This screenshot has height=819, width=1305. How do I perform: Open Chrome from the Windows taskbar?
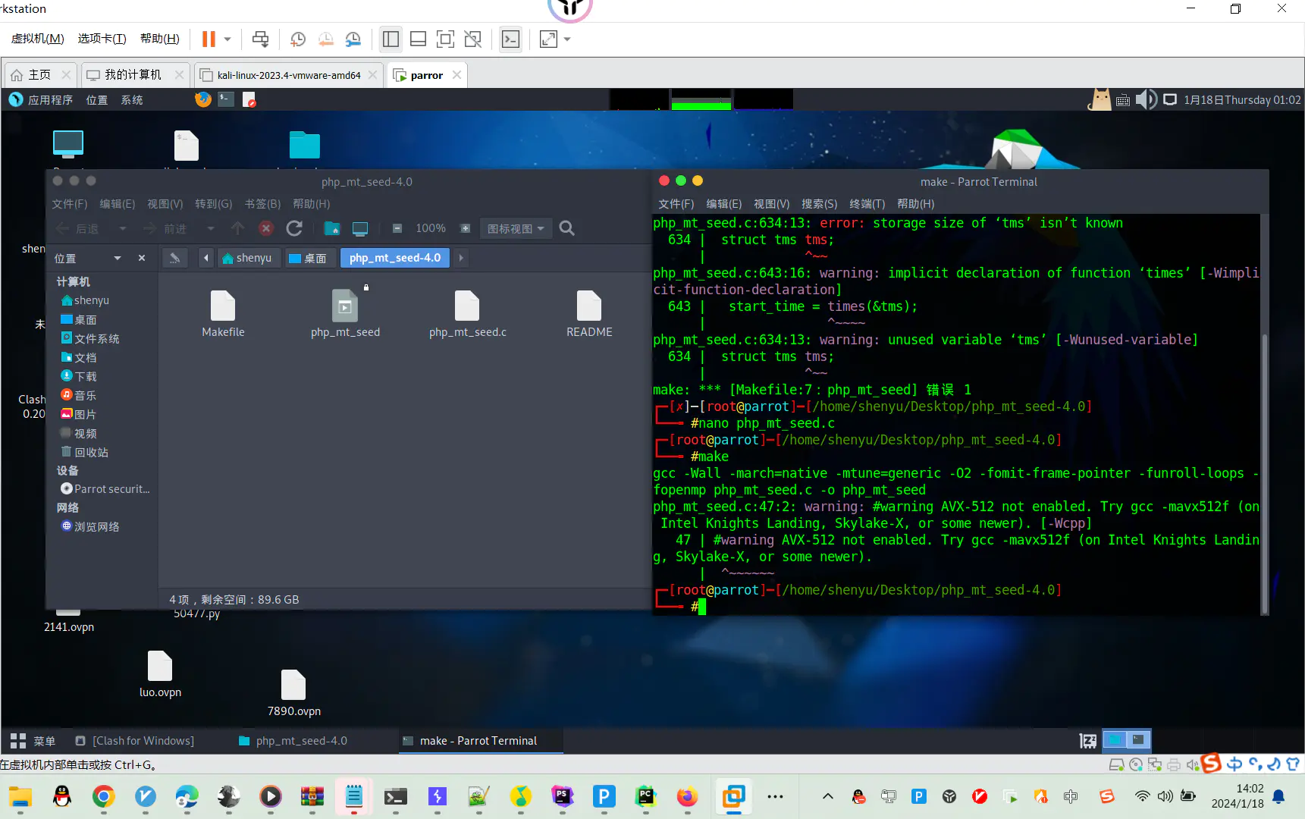tap(104, 796)
